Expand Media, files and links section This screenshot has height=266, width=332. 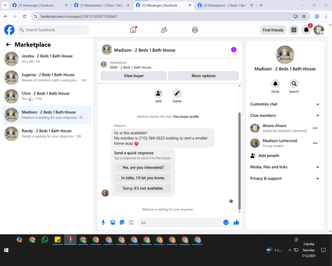(x=285, y=167)
